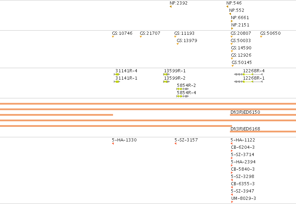This screenshot has height=204, width=296.
Task: Click the NP:2392 insertion marker triangle
Action: (171, 7)
